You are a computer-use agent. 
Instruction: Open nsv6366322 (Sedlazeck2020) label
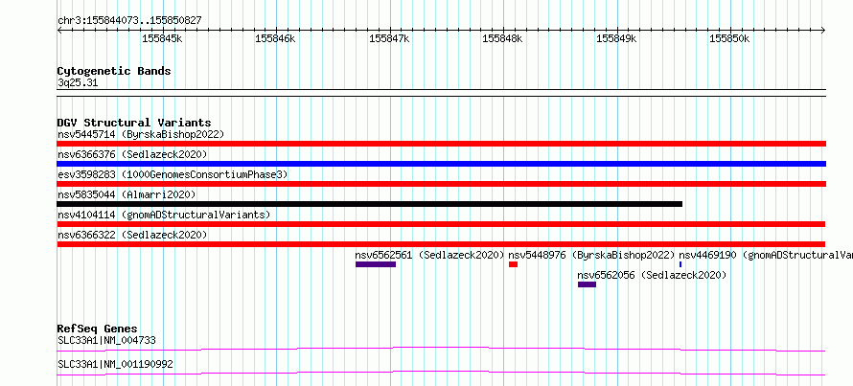(132, 235)
